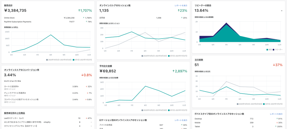Select the ￥3,384,735 total sales value
Image resolution: width=287 pixels, height=129 pixels.
coord(15,10)
